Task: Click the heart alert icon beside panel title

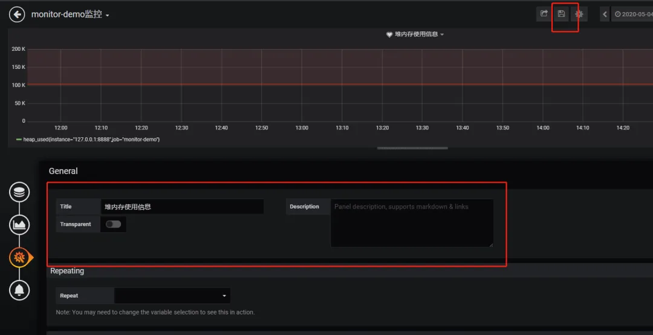Action: 389,34
